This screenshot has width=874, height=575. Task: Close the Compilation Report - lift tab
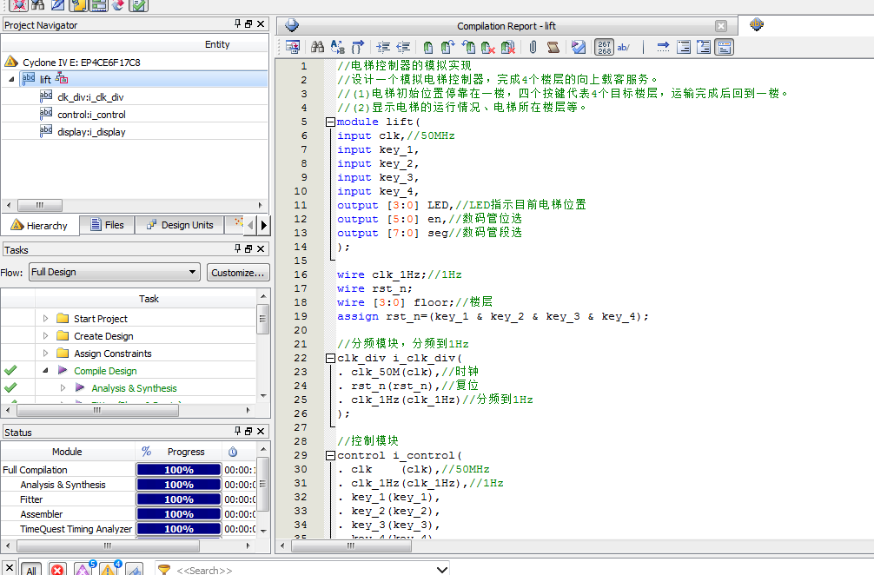click(720, 26)
